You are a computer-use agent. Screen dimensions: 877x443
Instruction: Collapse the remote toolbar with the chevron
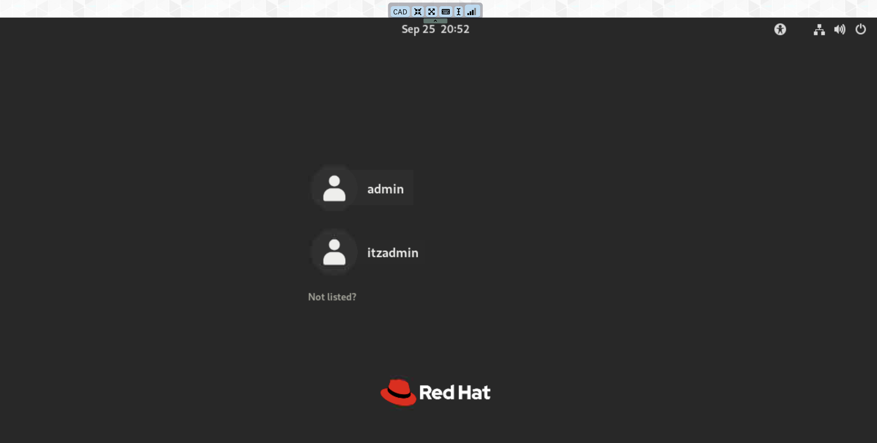(435, 21)
